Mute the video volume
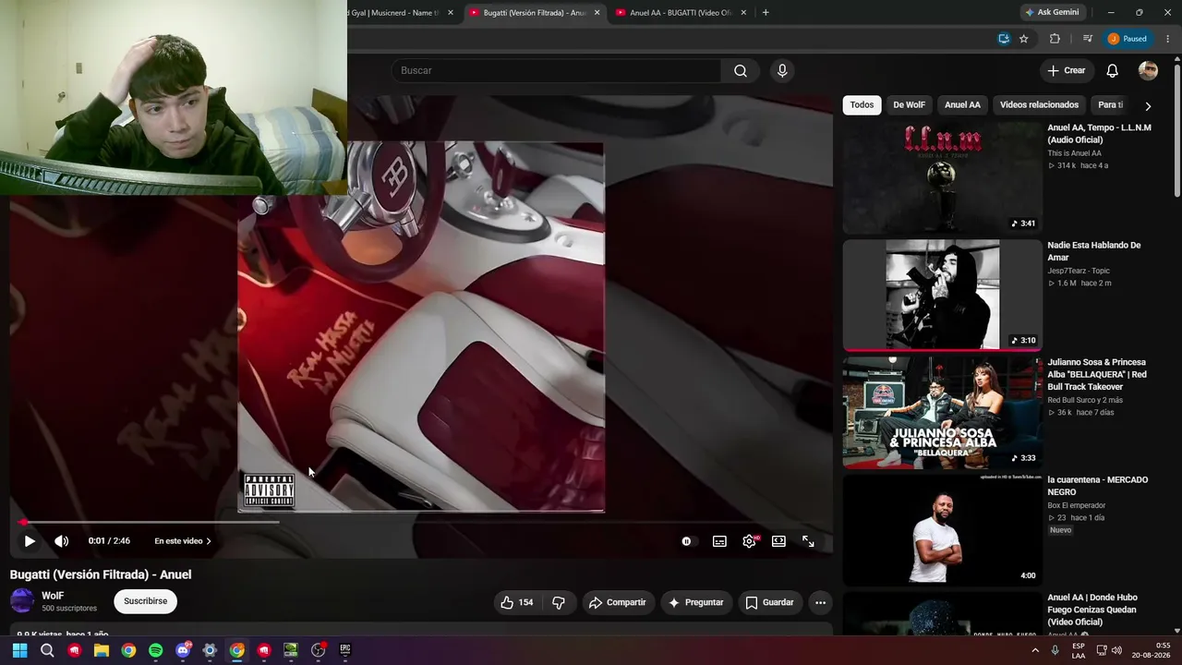1182x665 pixels. click(61, 541)
